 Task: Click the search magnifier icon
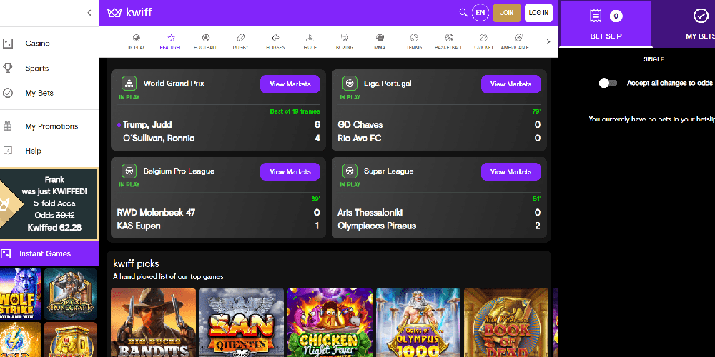(x=463, y=12)
